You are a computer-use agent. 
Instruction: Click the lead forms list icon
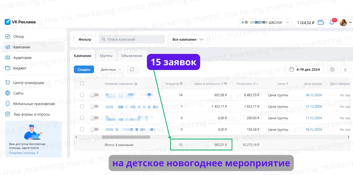pyautogui.click(x=8, y=114)
